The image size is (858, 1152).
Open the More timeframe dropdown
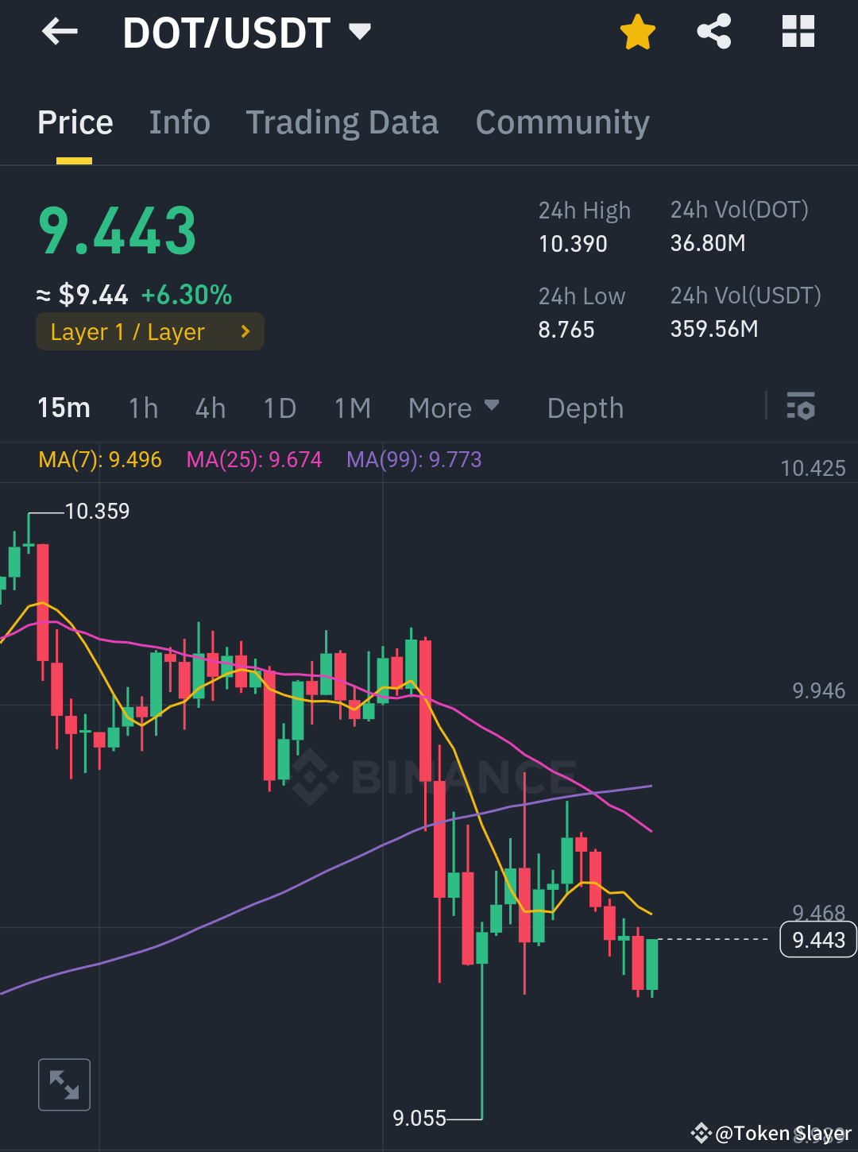[x=454, y=408]
